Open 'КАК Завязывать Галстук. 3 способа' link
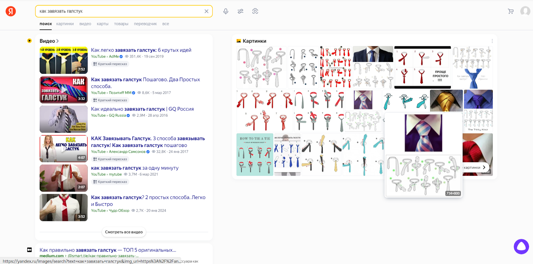The width and height of the screenshot is (533, 264). (x=148, y=142)
